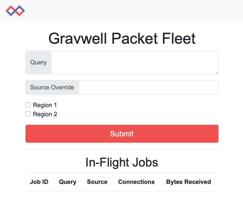Click the gray Query label addon

38,62
